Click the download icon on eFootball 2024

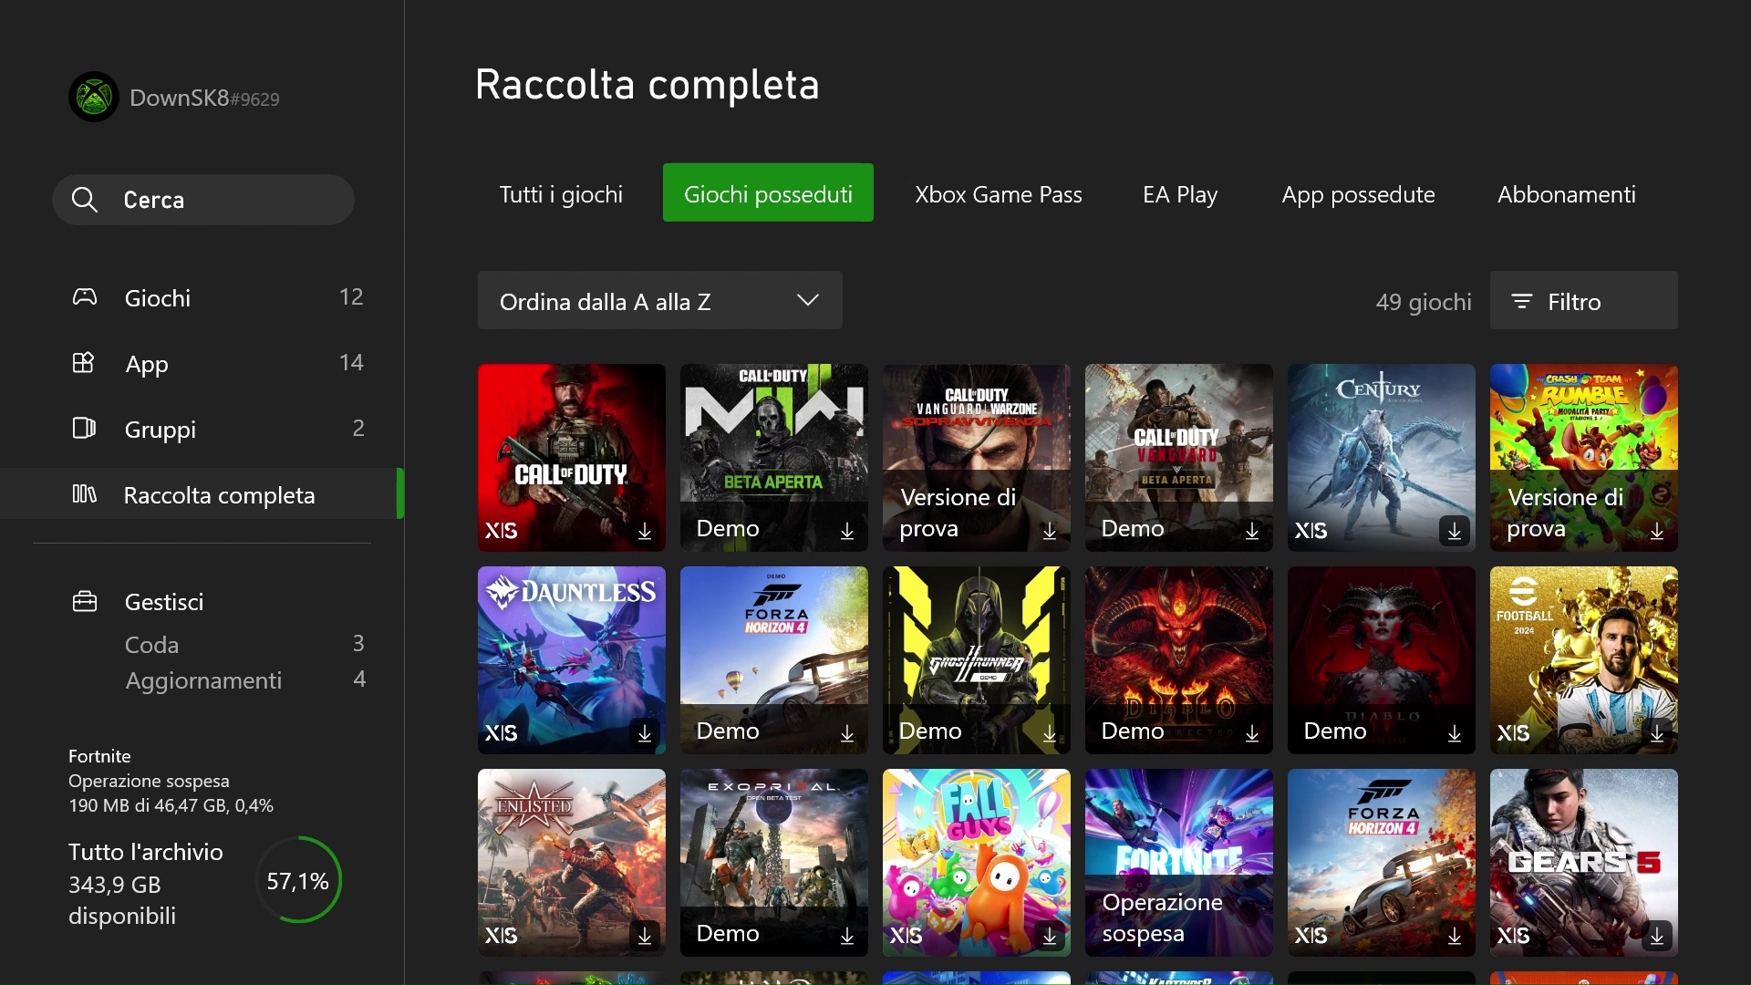[1657, 733]
